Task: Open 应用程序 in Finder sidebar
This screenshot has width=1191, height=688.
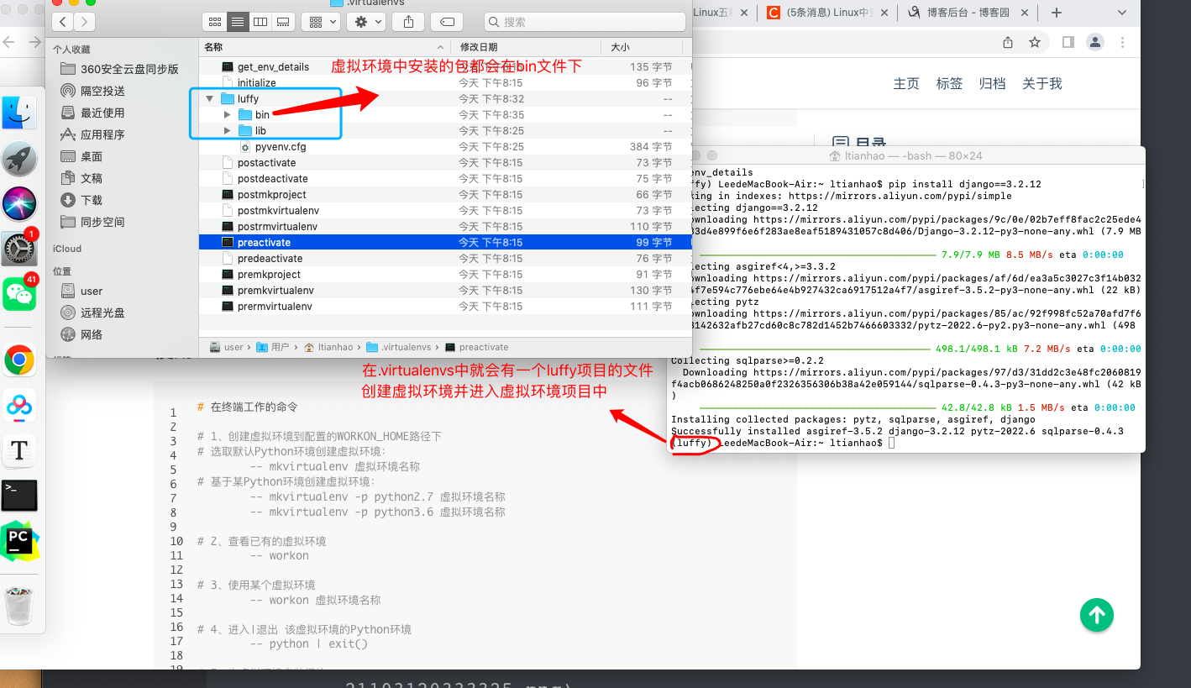Action: 92,134
